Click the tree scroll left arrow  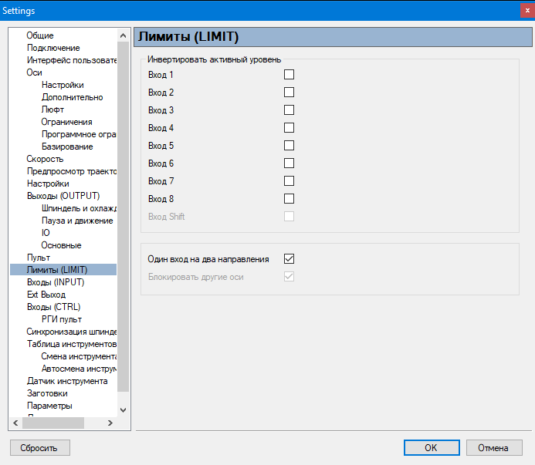(x=15, y=423)
